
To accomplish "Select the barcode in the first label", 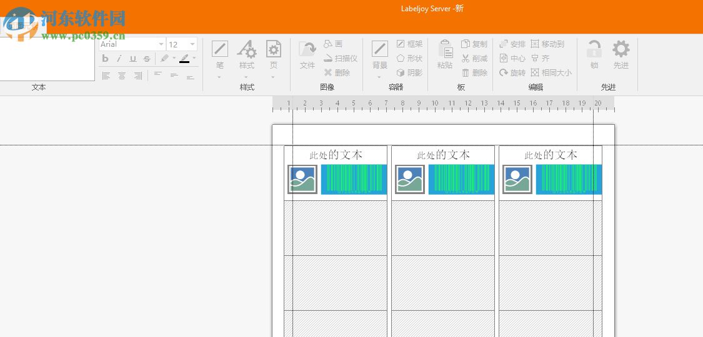I will (354, 180).
